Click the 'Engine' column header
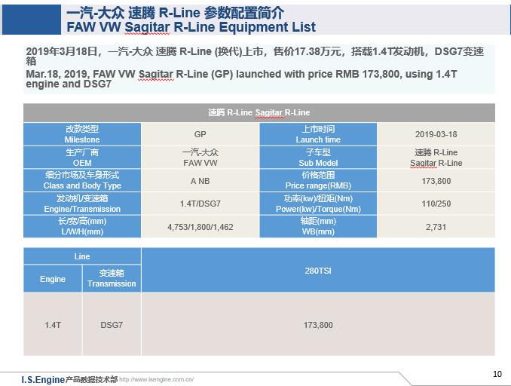Image resolution: width=511 pixels, height=386 pixels. pos(53,279)
